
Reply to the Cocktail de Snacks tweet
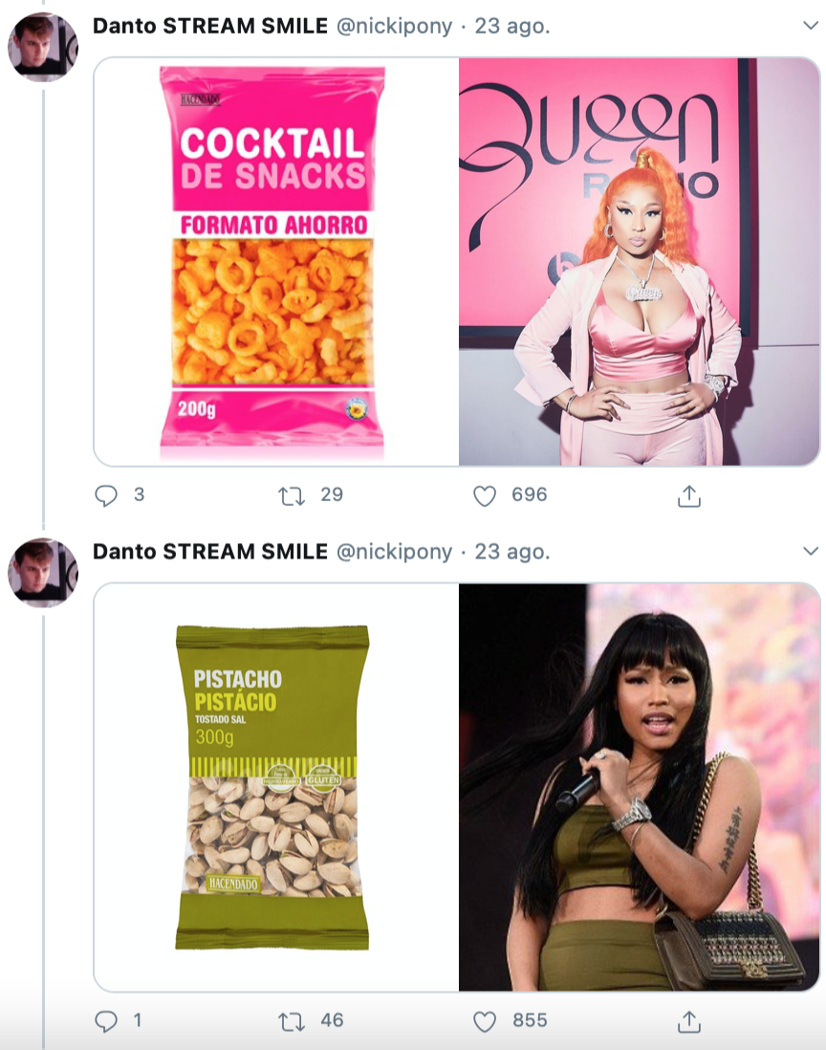106,495
